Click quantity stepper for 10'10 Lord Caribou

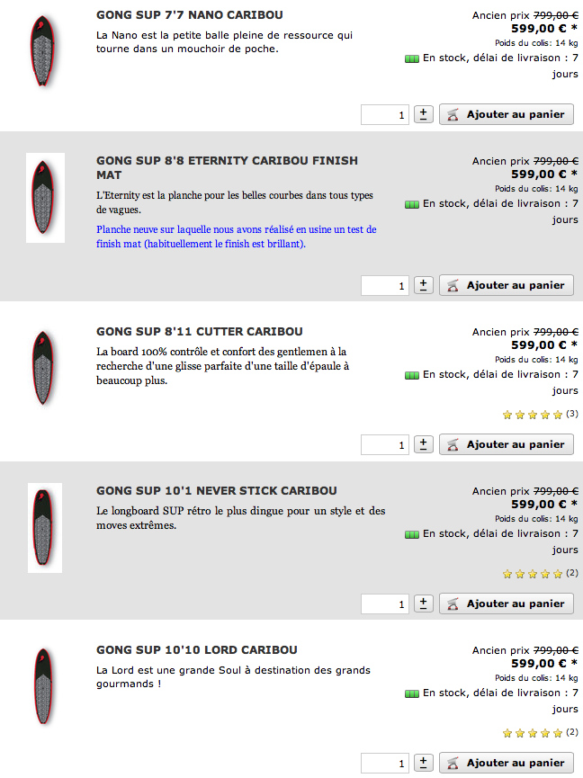pos(424,763)
